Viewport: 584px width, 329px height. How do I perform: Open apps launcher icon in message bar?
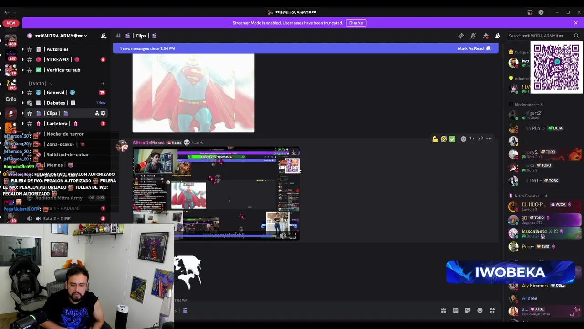coord(492,311)
